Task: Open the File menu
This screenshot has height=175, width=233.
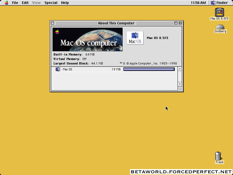Action: 15,3
